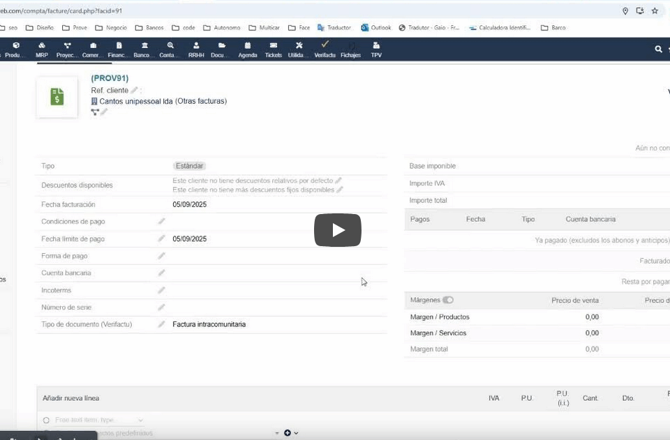Open the Tickets module
This screenshot has height=440, width=670.
click(x=274, y=50)
